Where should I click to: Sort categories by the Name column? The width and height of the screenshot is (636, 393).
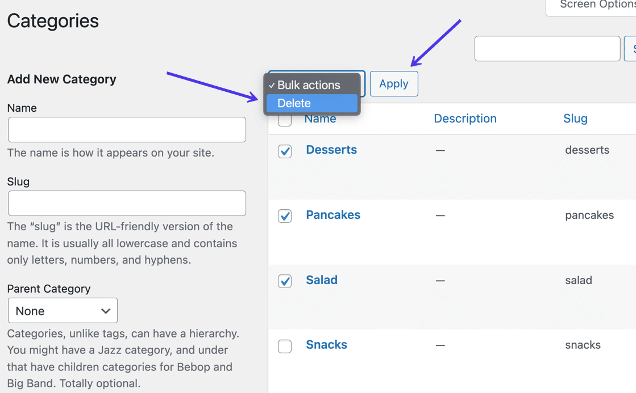coord(320,119)
